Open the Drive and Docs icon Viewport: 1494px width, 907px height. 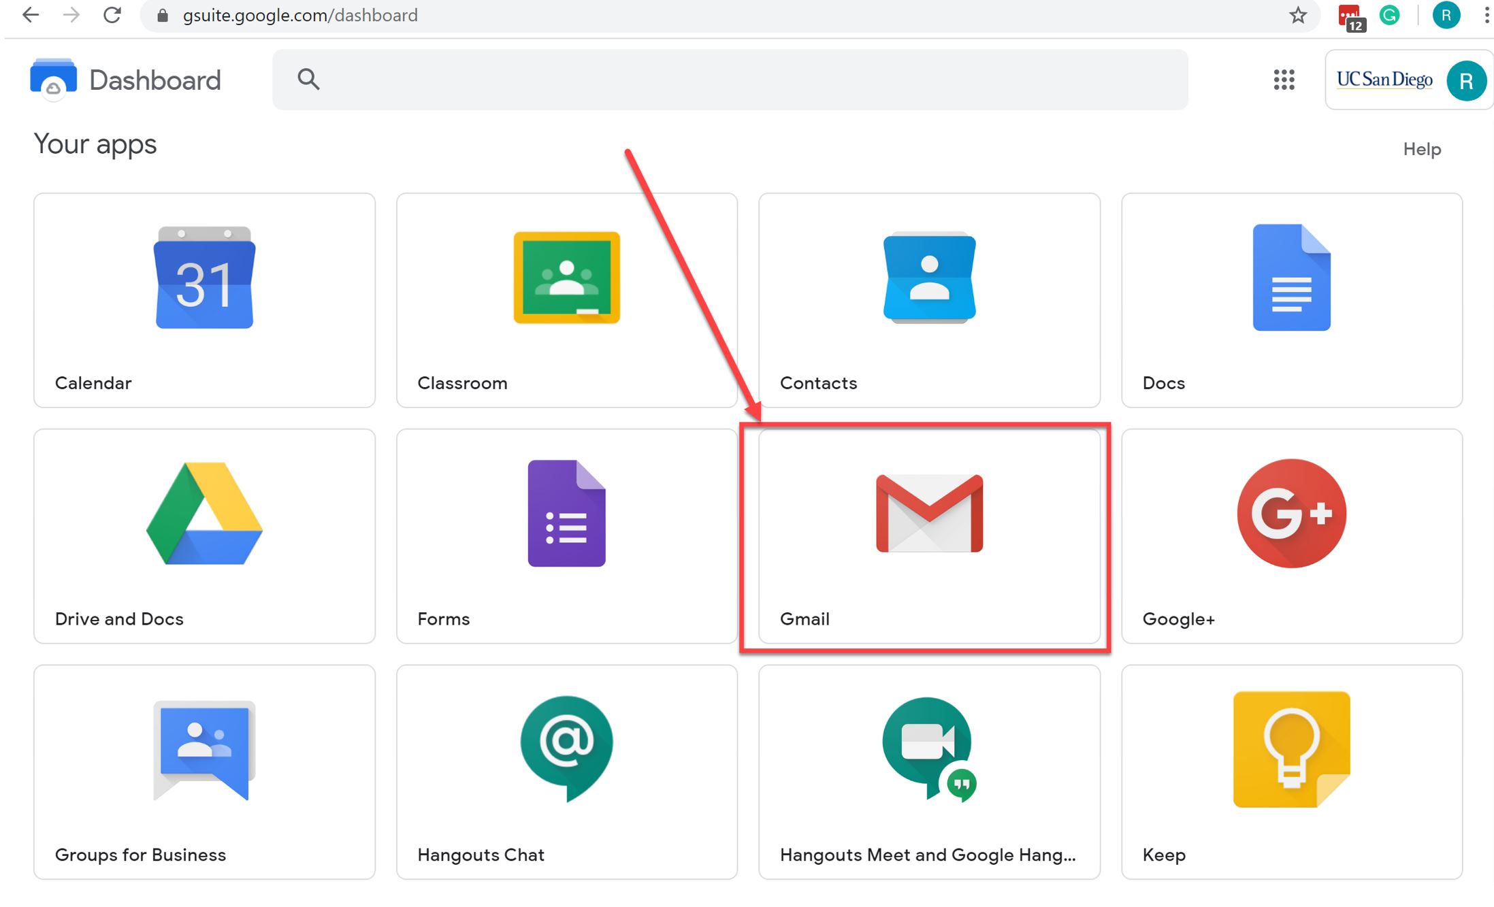204,514
